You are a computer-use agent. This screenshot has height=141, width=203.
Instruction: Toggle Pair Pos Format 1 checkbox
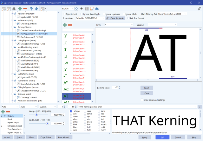pos(128,18)
